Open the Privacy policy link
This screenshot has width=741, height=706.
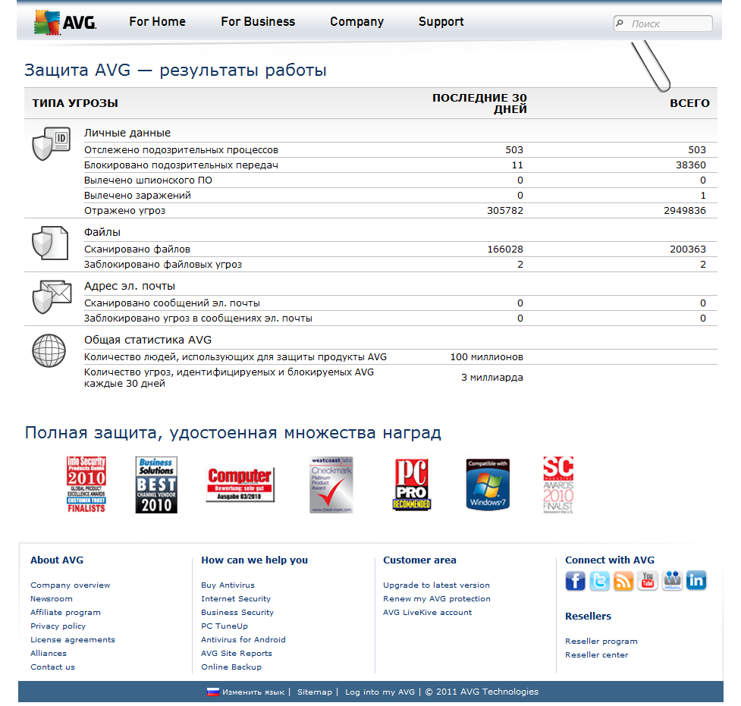pyautogui.click(x=58, y=626)
